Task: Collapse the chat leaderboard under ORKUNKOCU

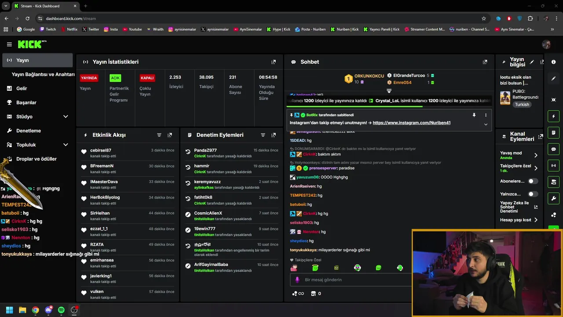Action: point(389,91)
